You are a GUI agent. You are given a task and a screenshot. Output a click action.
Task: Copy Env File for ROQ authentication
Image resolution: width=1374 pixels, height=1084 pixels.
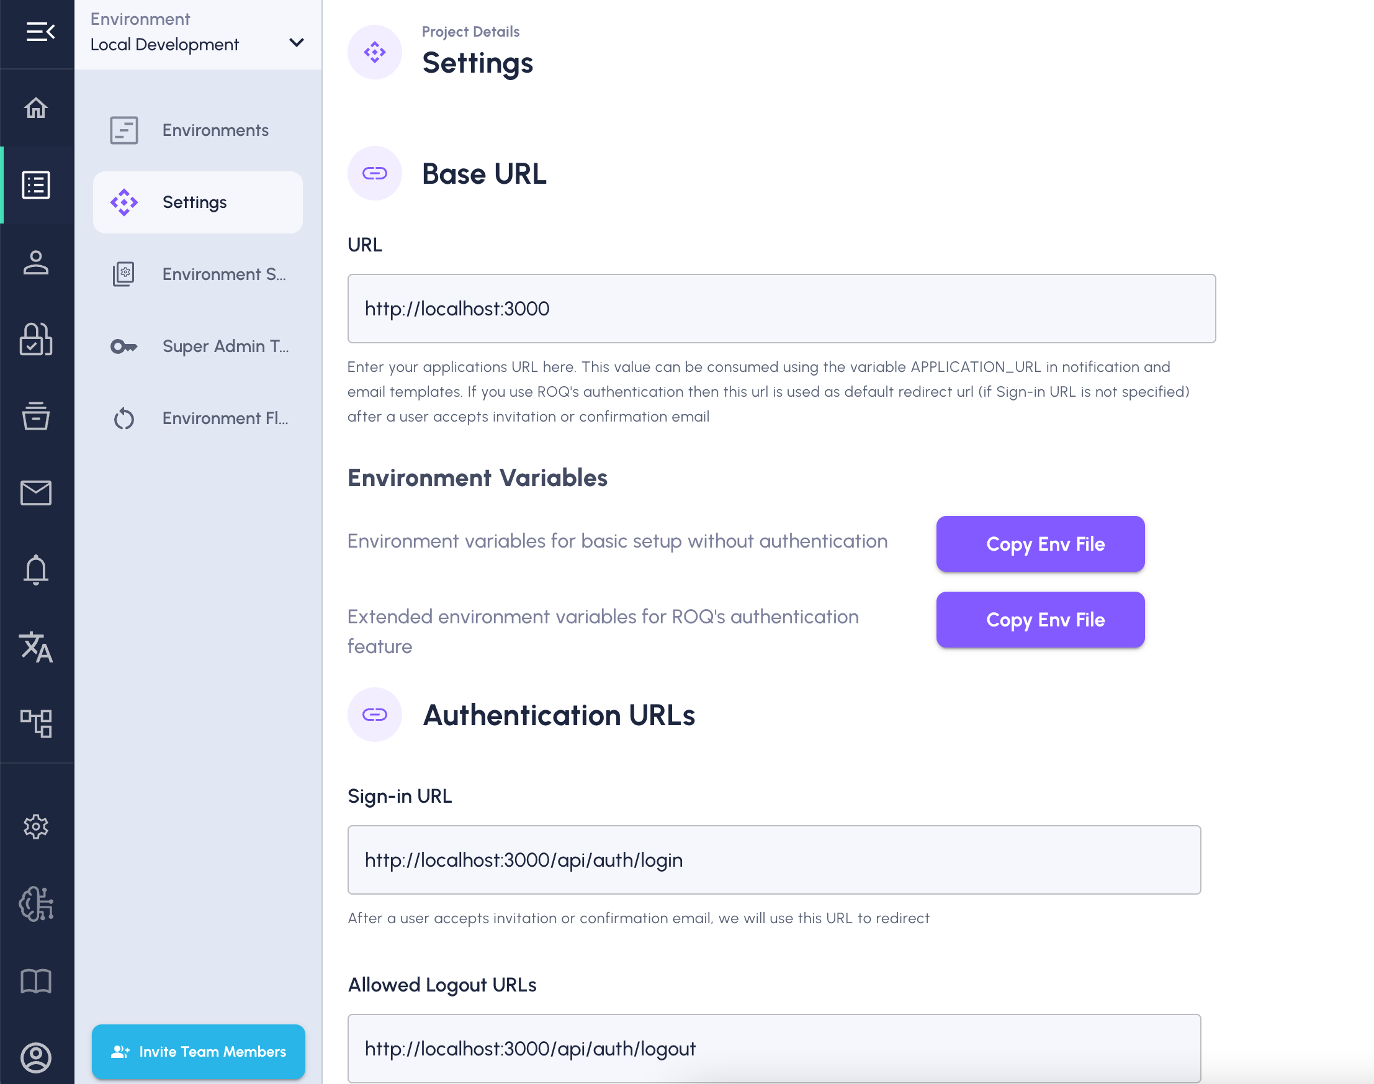[x=1039, y=620]
